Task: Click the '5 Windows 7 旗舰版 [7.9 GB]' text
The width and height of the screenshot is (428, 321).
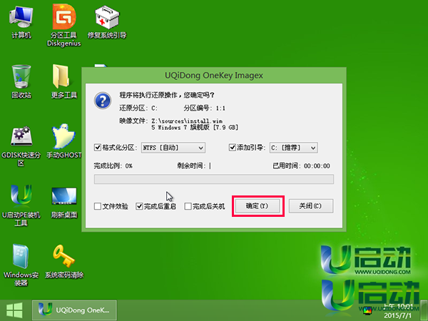Action: pos(195,128)
